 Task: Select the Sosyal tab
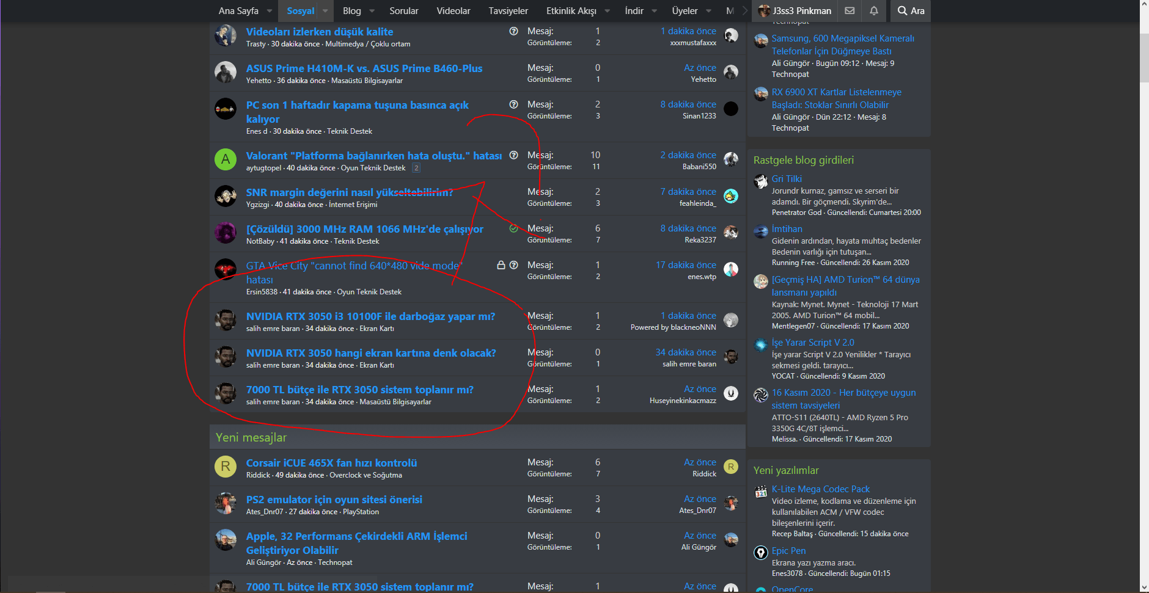(300, 11)
